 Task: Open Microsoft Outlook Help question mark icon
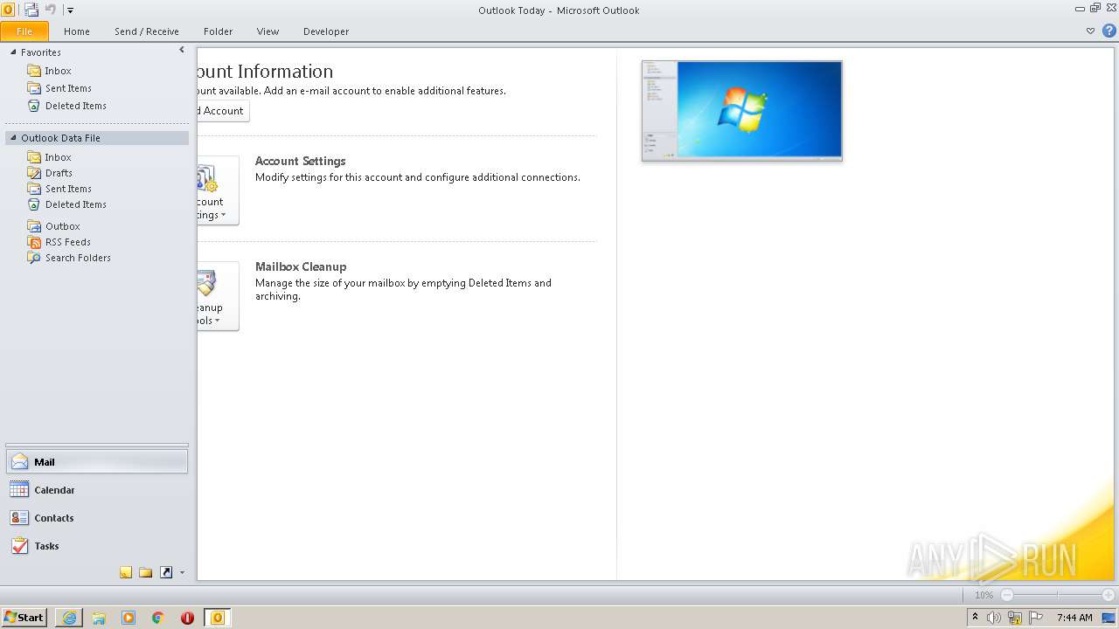click(1109, 31)
